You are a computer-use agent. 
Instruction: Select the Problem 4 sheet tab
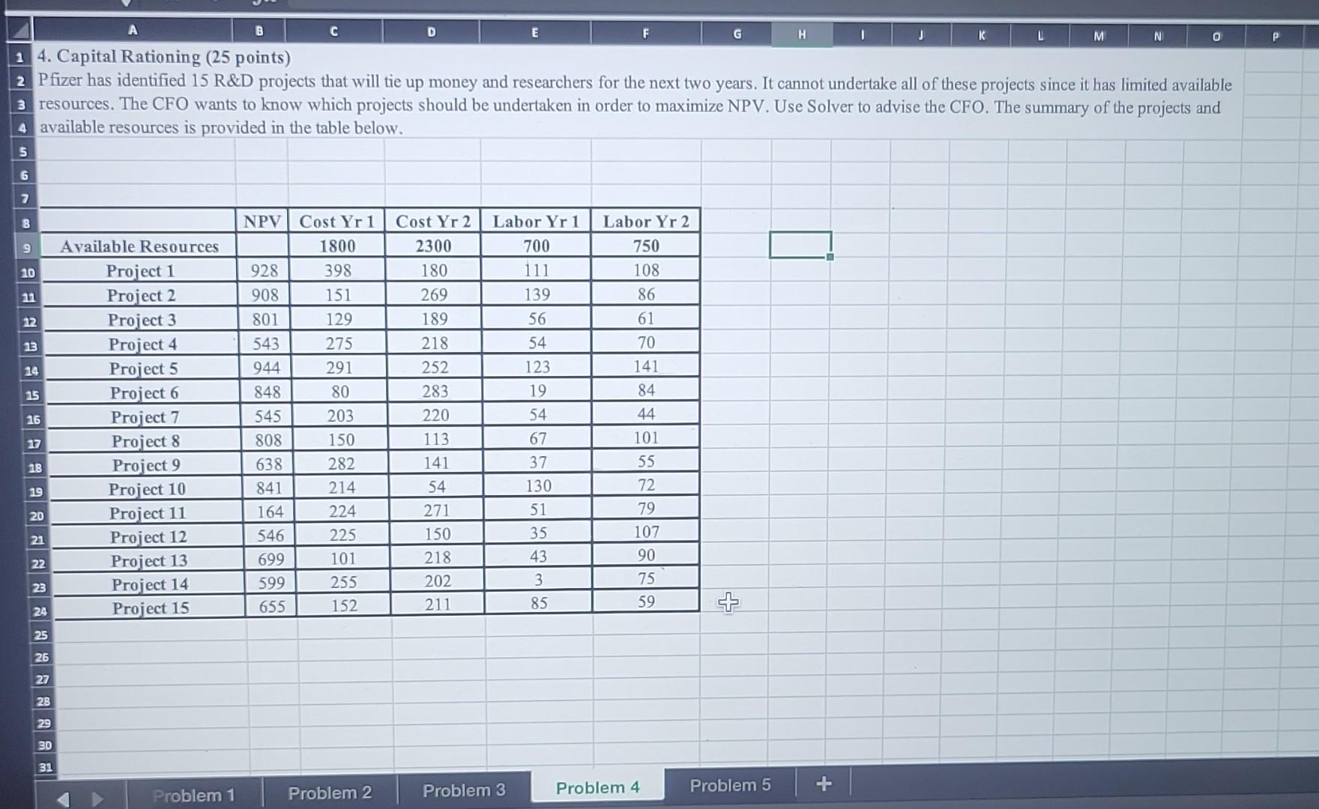[597, 787]
